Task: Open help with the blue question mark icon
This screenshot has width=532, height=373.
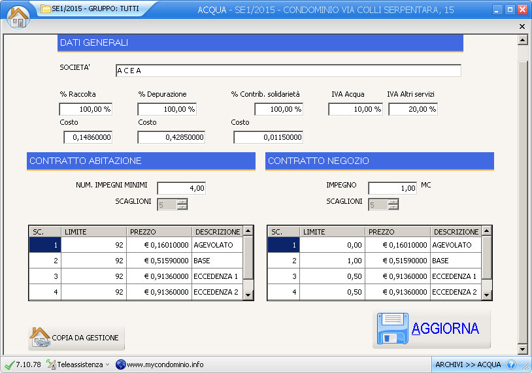Action: click(x=511, y=365)
